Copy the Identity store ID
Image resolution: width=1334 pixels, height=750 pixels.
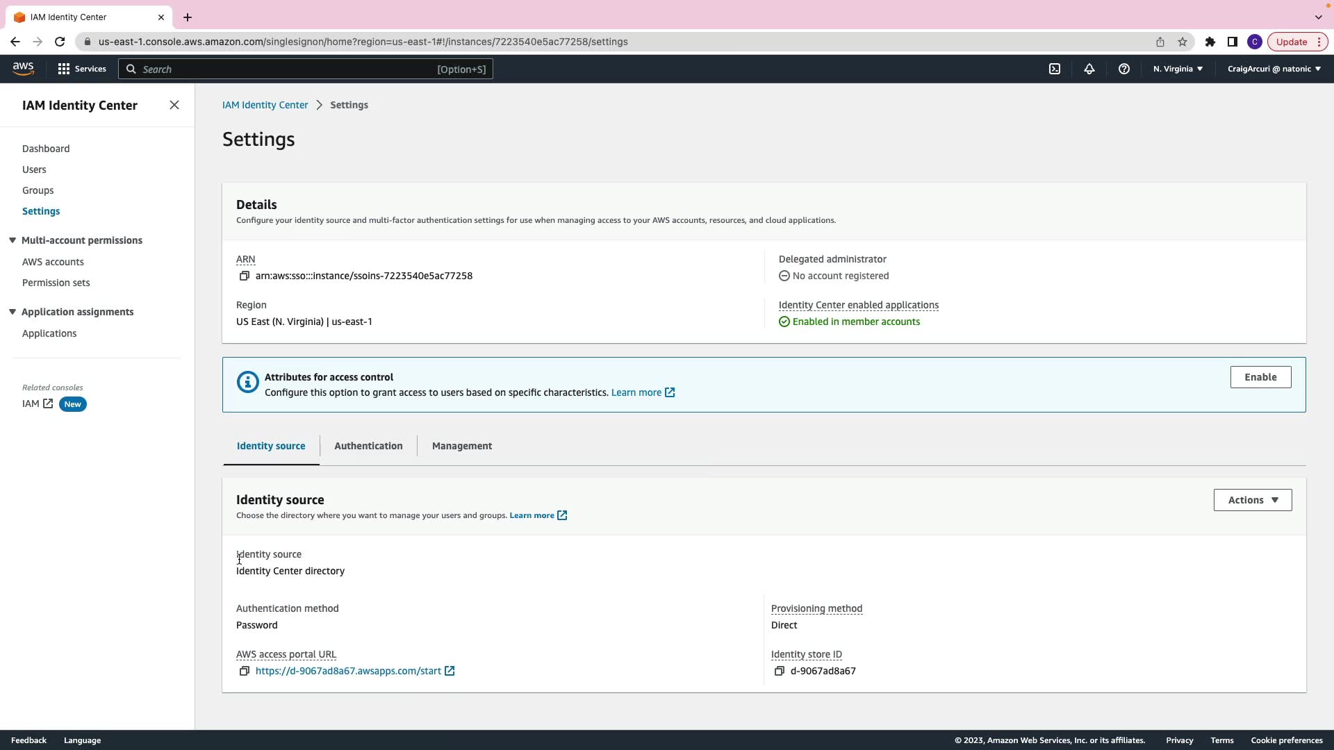coord(779,671)
